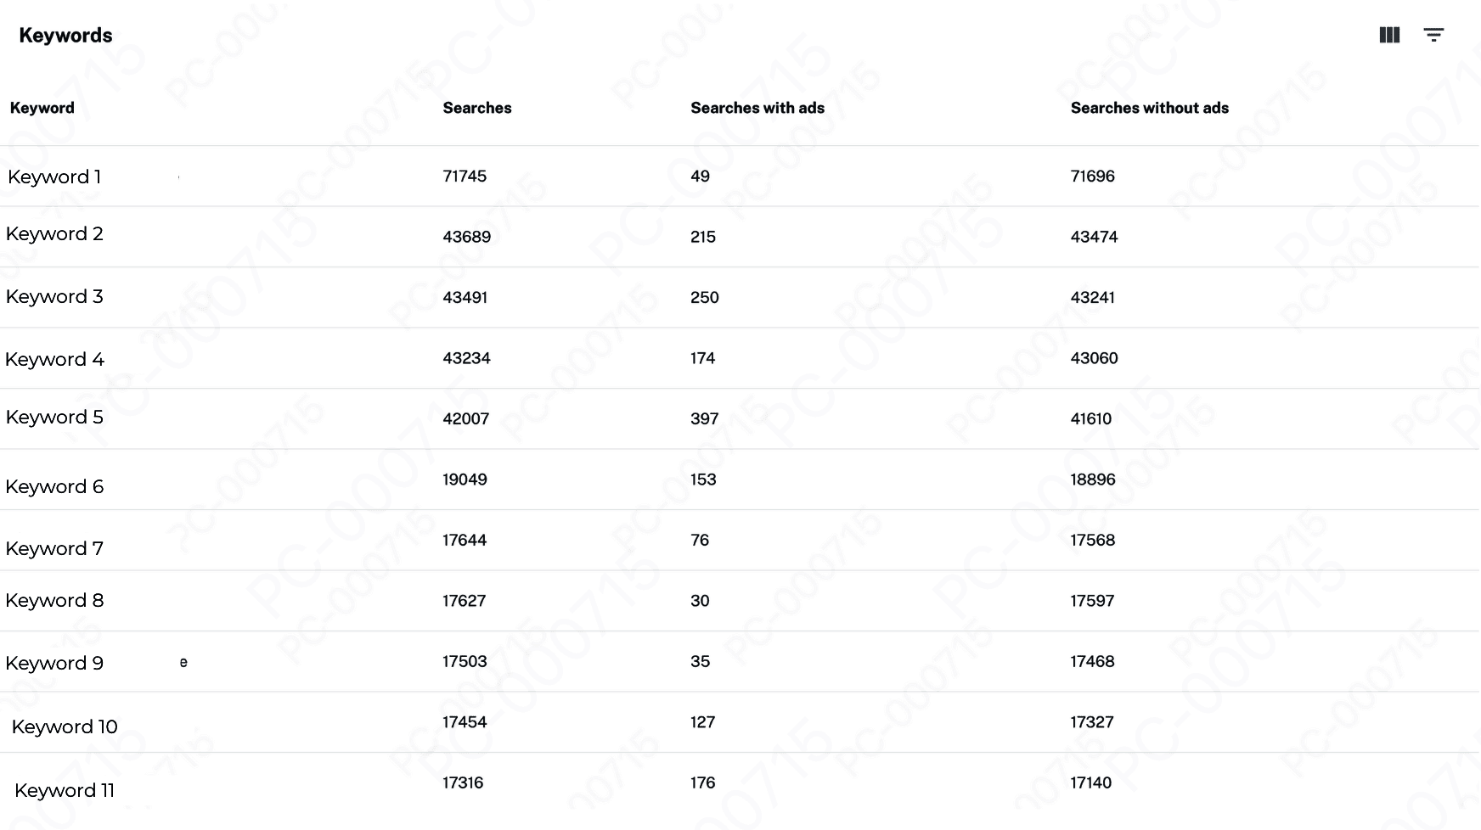The height and width of the screenshot is (830, 1481).
Task: Click the Keyword 3 entry
Action: [54, 296]
